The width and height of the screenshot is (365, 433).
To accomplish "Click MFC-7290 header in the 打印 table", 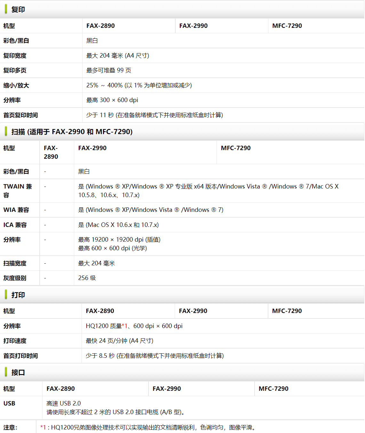I will [287, 311].
